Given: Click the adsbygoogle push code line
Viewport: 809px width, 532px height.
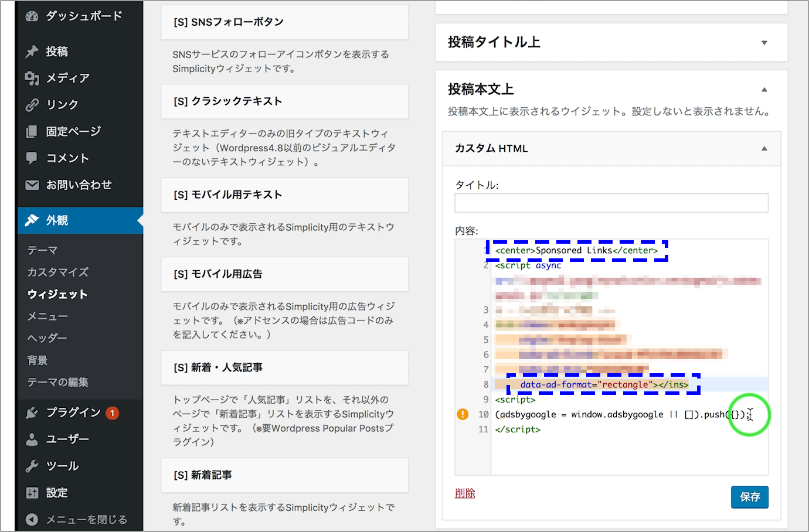Looking at the screenshot, I should coord(623,414).
